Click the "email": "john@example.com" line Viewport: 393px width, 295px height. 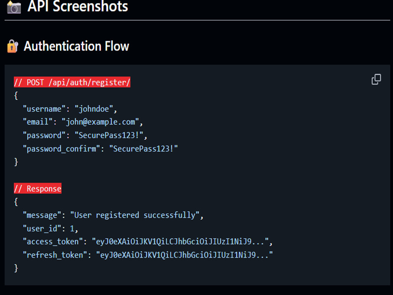(83, 122)
